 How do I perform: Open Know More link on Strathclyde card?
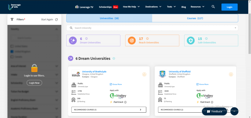click(x=116, y=84)
